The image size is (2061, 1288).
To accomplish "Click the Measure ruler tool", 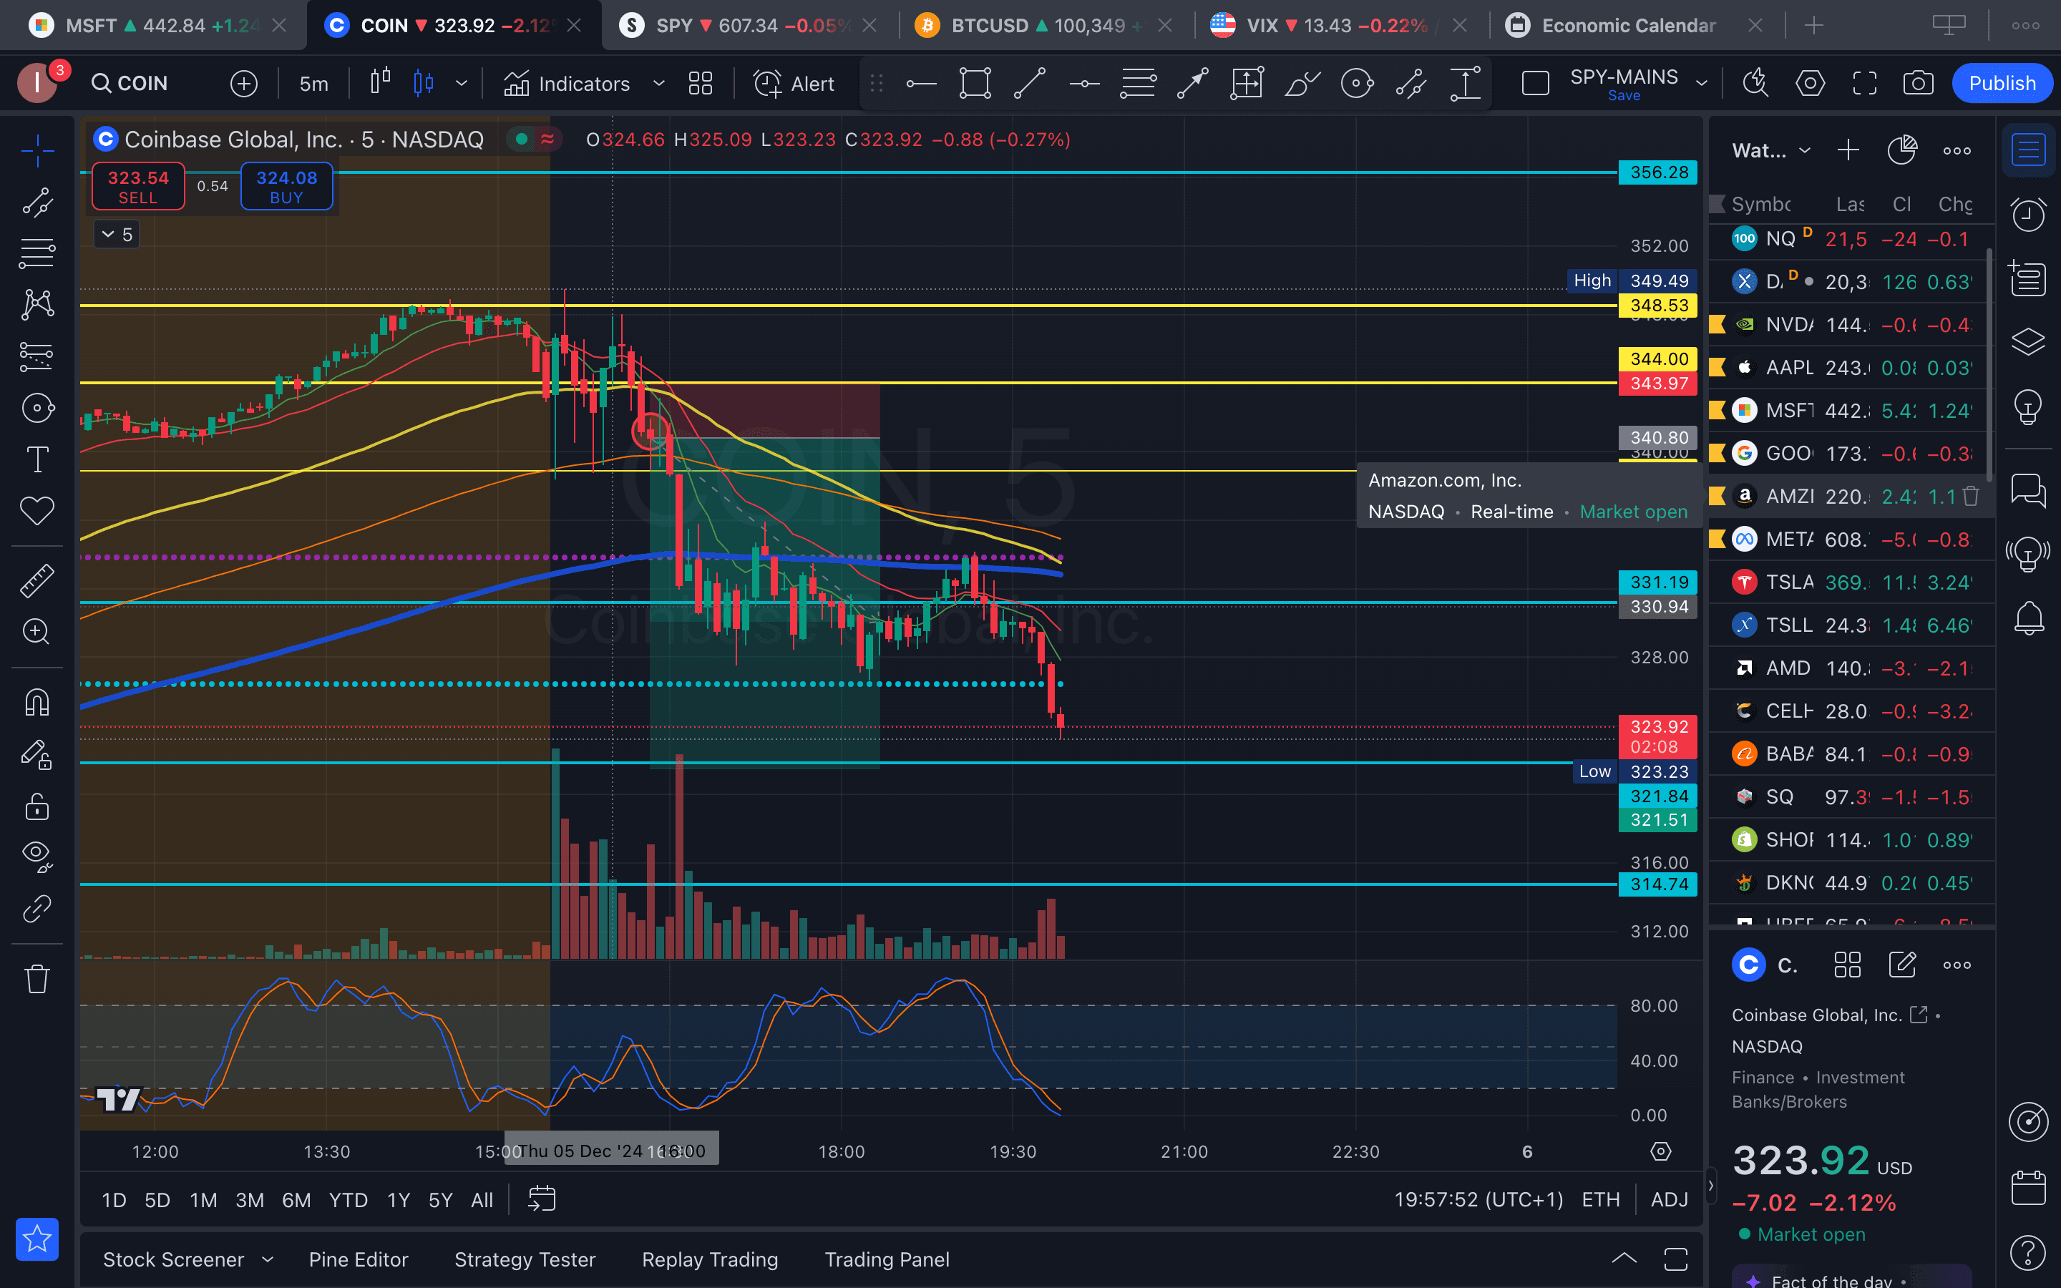I will tap(37, 580).
